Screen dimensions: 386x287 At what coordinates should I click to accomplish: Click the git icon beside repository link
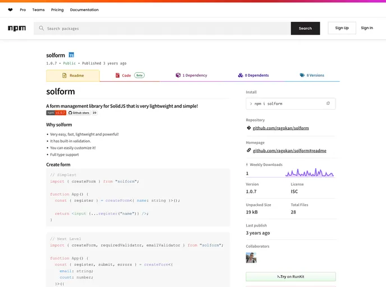coord(249,128)
